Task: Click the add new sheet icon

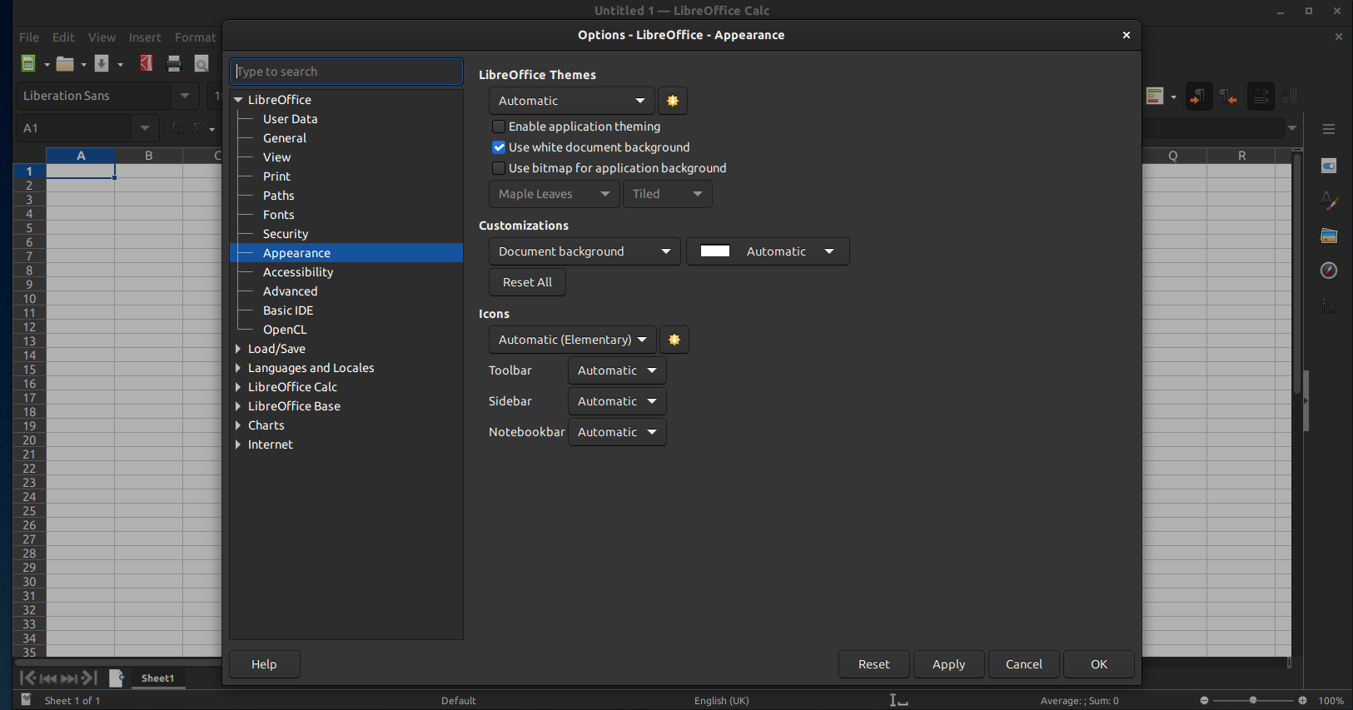Action: click(x=117, y=678)
